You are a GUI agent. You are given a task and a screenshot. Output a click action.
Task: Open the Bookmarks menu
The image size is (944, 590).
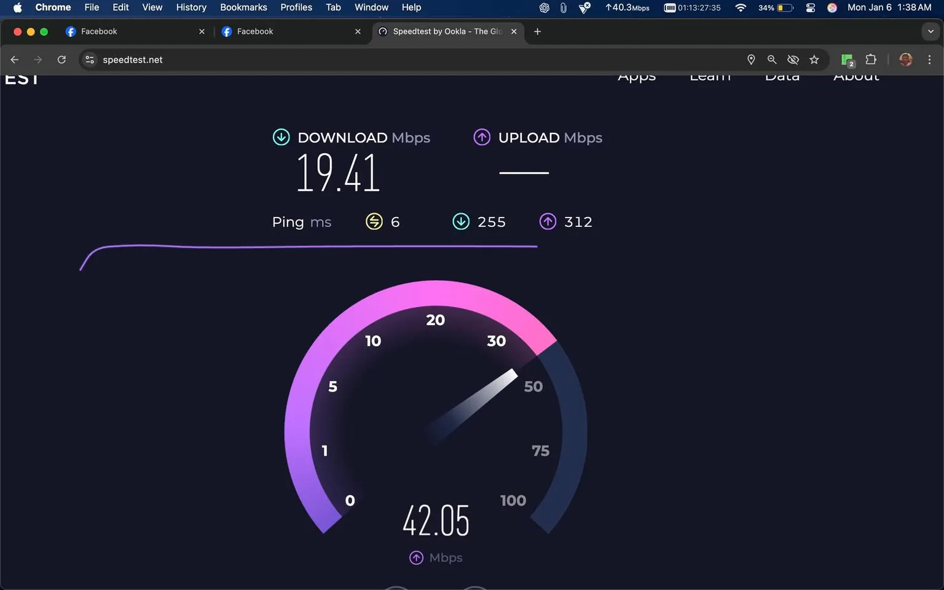tap(243, 7)
